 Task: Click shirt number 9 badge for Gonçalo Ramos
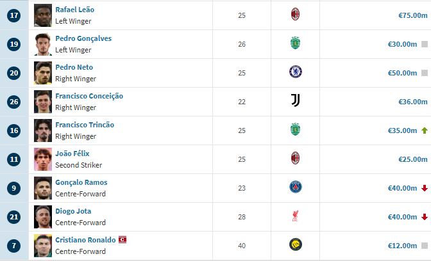[x=13, y=188]
